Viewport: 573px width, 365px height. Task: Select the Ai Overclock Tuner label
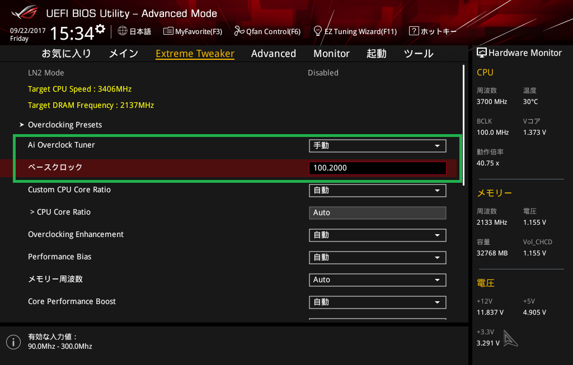(x=62, y=145)
